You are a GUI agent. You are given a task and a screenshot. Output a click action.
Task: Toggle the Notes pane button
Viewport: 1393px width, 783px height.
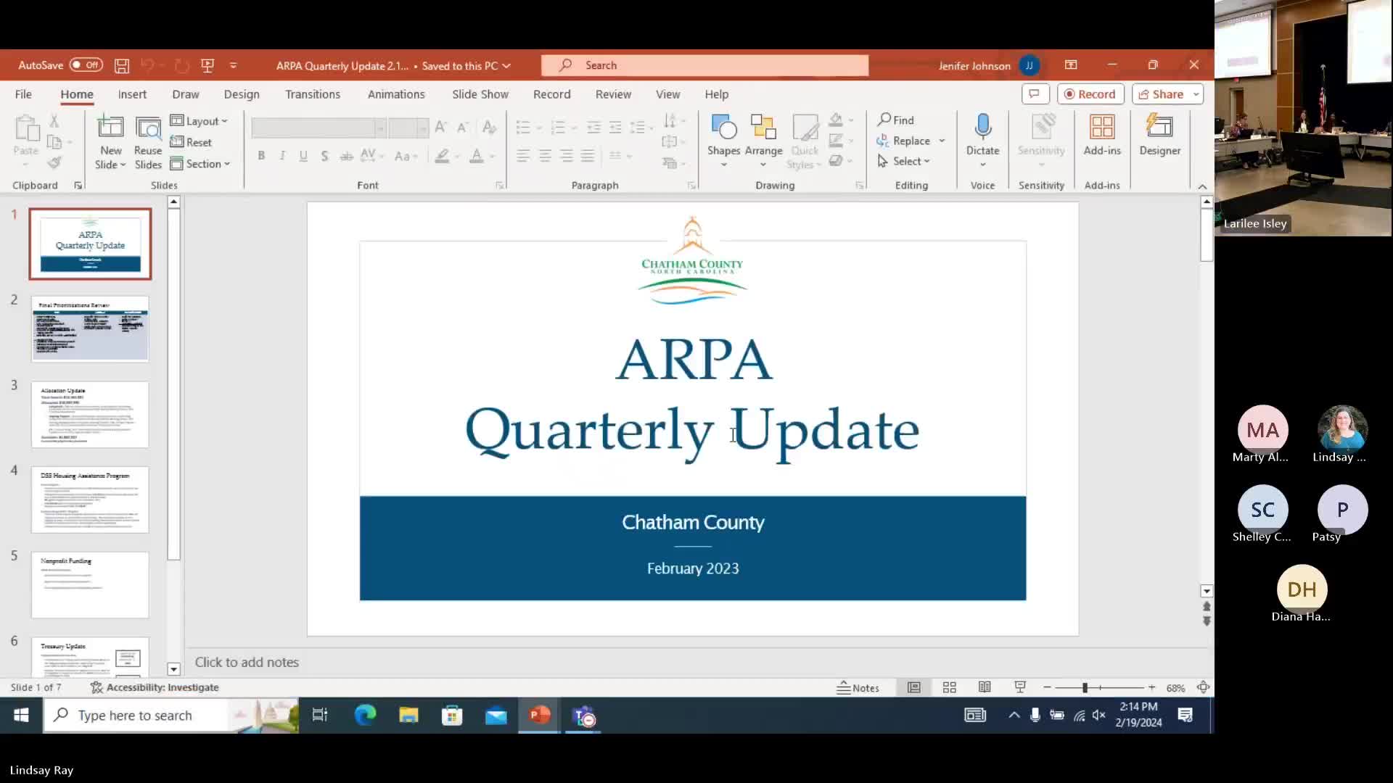pyautogui.click(x=858, y=687)
